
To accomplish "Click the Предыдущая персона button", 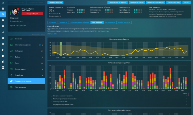I will (x=17, y=3).
